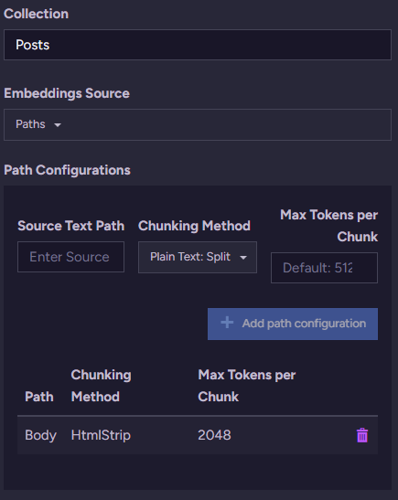Click the Add path configuration button

[293, 324]
